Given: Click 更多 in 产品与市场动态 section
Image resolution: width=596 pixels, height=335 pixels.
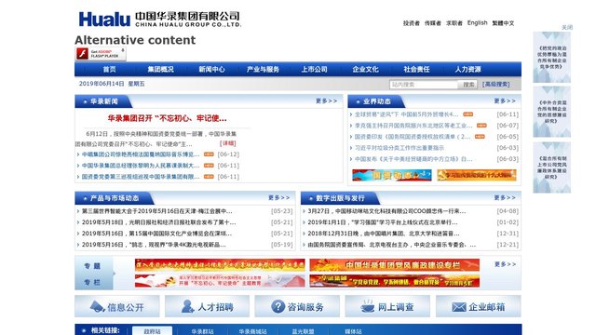Looking at the screenshot, I should coord(278,198).
